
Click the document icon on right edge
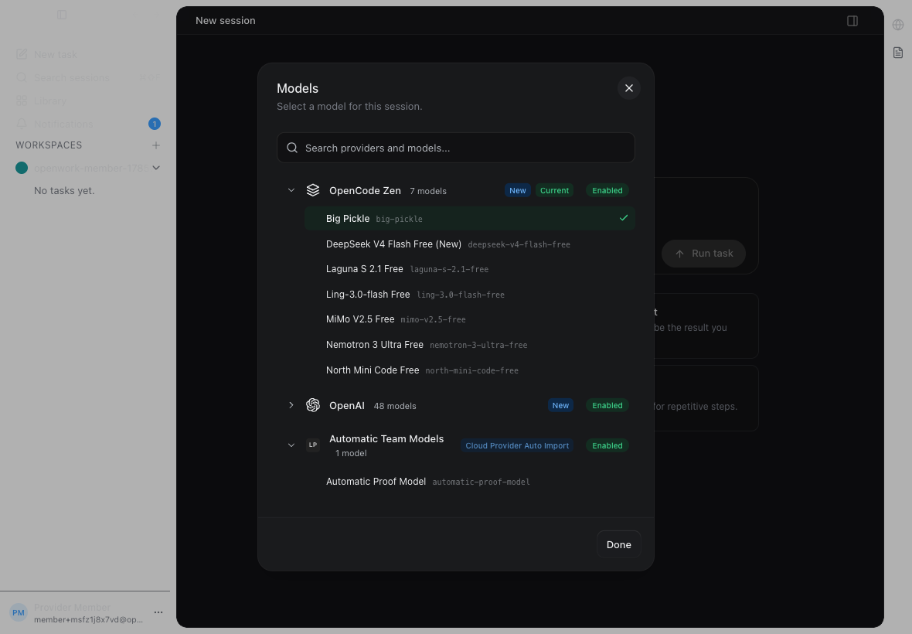pos(898,53)
